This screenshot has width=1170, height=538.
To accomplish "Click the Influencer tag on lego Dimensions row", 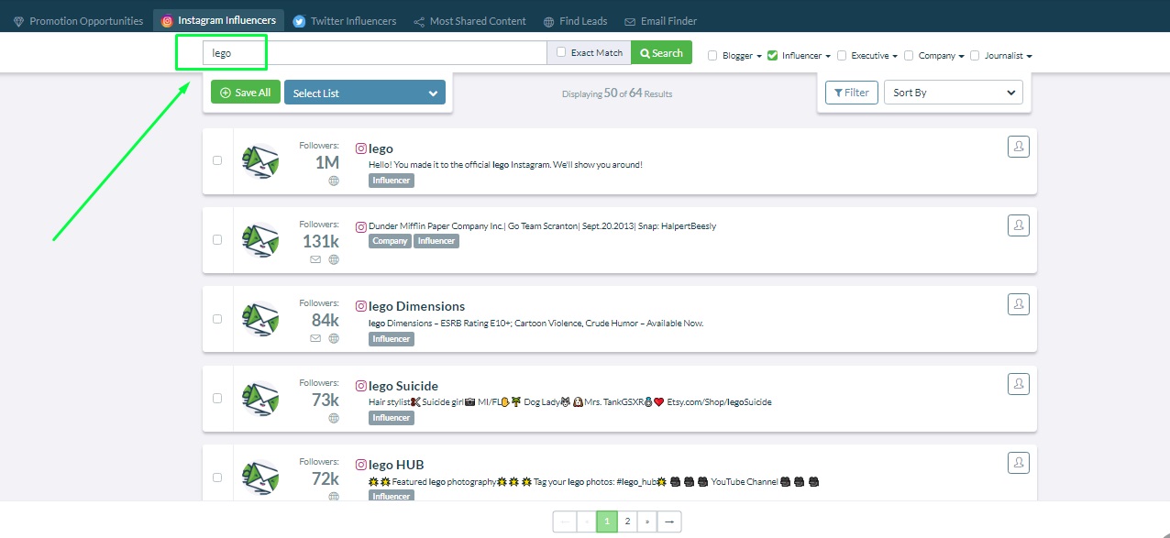I will click(x=392, y=339).
